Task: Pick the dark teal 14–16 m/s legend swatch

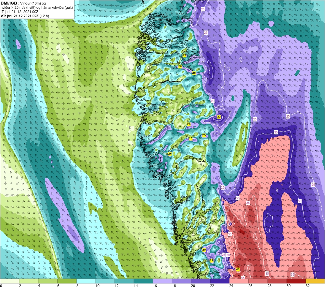Action: 143,281
